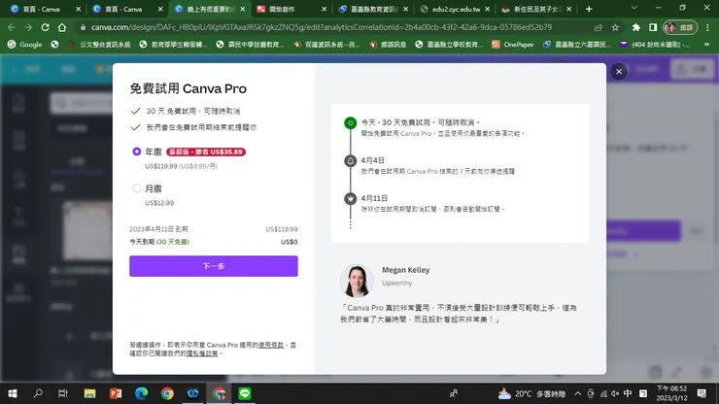Open the Chrome three-dot menu

coord(708,27)
